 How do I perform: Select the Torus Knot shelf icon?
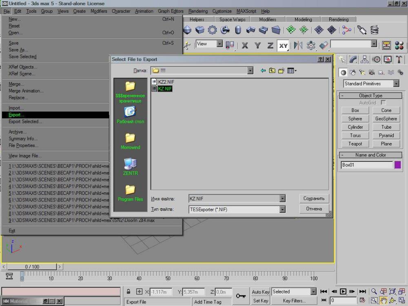click(x=225, y=30)
